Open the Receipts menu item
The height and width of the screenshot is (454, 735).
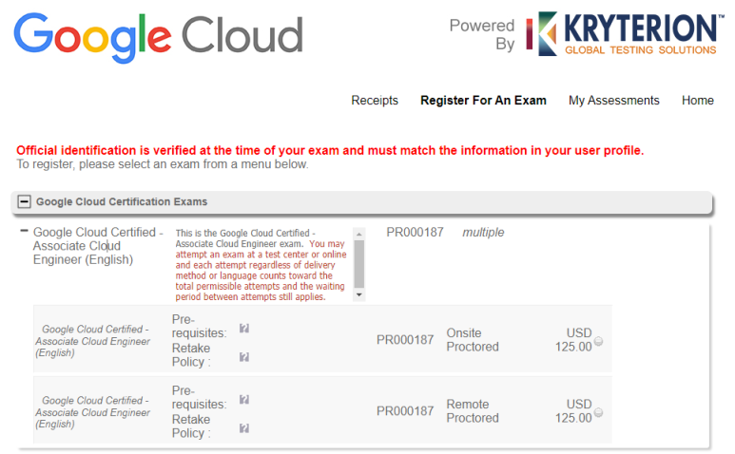point(375,100)
